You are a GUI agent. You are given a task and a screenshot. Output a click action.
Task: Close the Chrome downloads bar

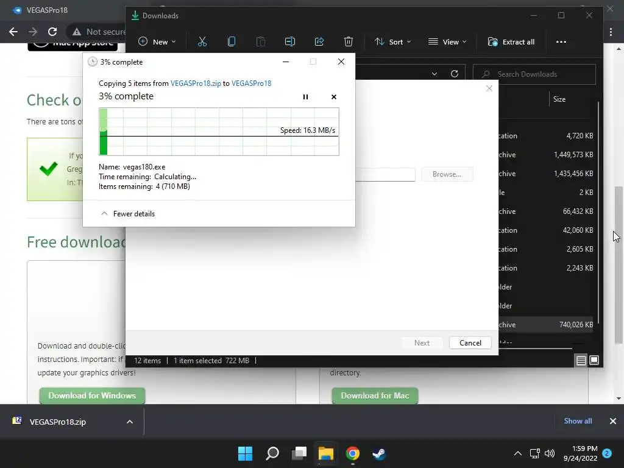[613, 421]
